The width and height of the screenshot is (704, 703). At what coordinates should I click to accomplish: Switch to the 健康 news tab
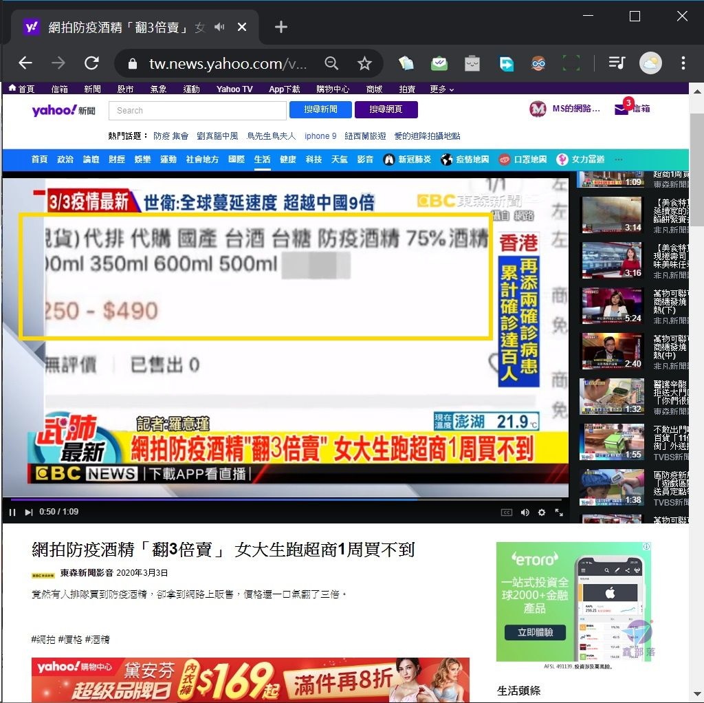click(x=288, y=160)
